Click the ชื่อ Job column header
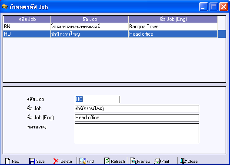 tap(90, 19)
